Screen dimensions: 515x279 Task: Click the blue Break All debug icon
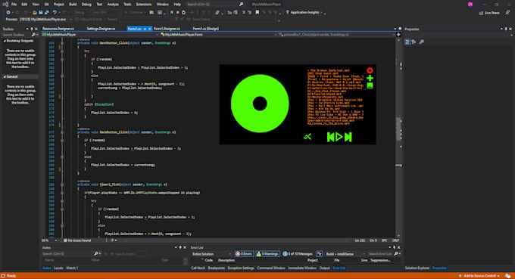pos(171,12)
